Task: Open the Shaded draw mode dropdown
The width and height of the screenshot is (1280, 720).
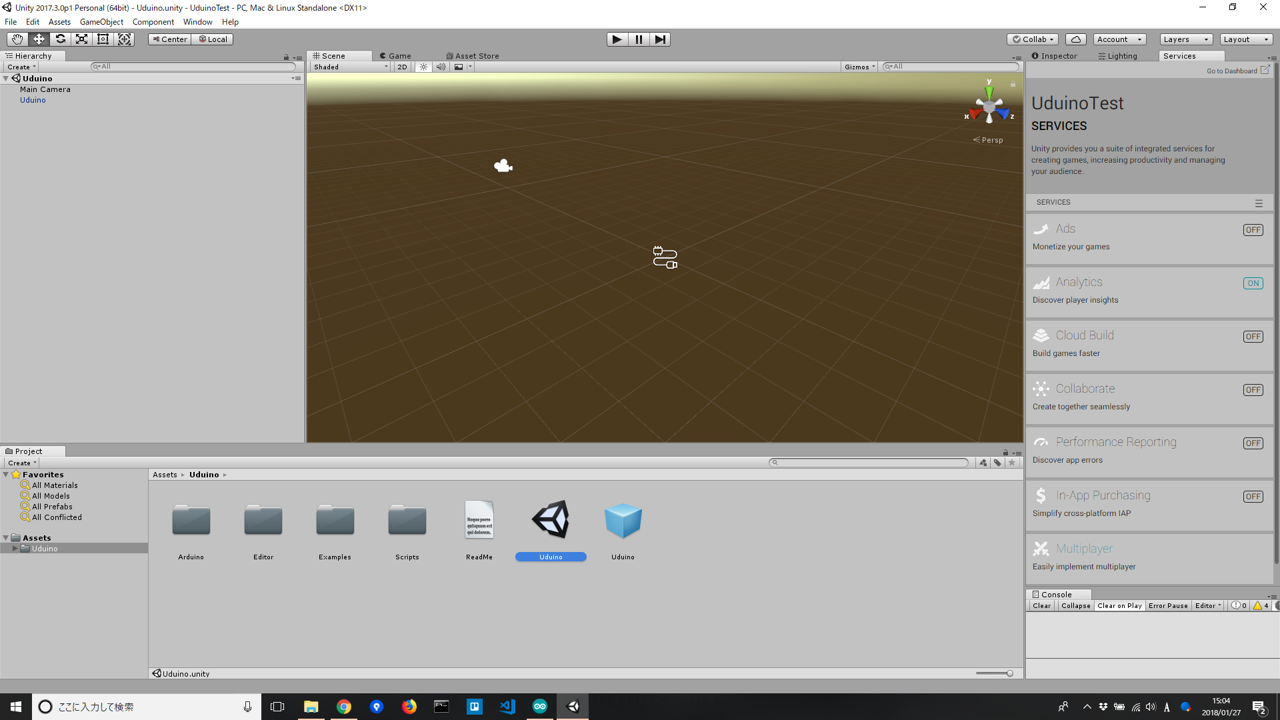Action: pyautogui.click(x=349, y=67)
